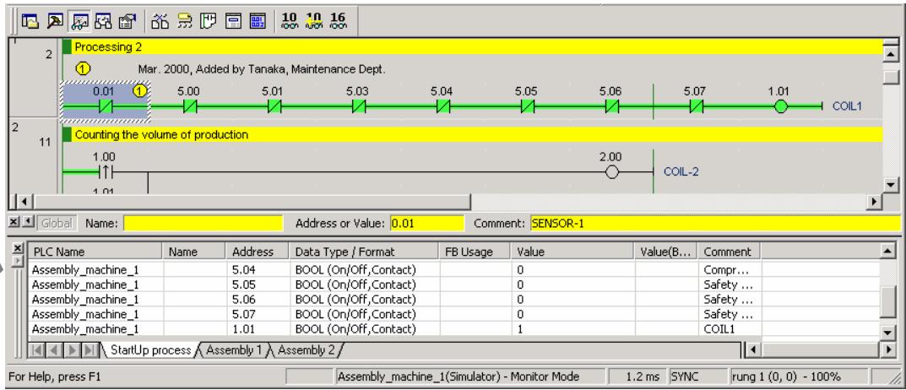The image size is (906, 390).
Task: Sort by the FB Usage column header
Action: [x=475, y=252]
